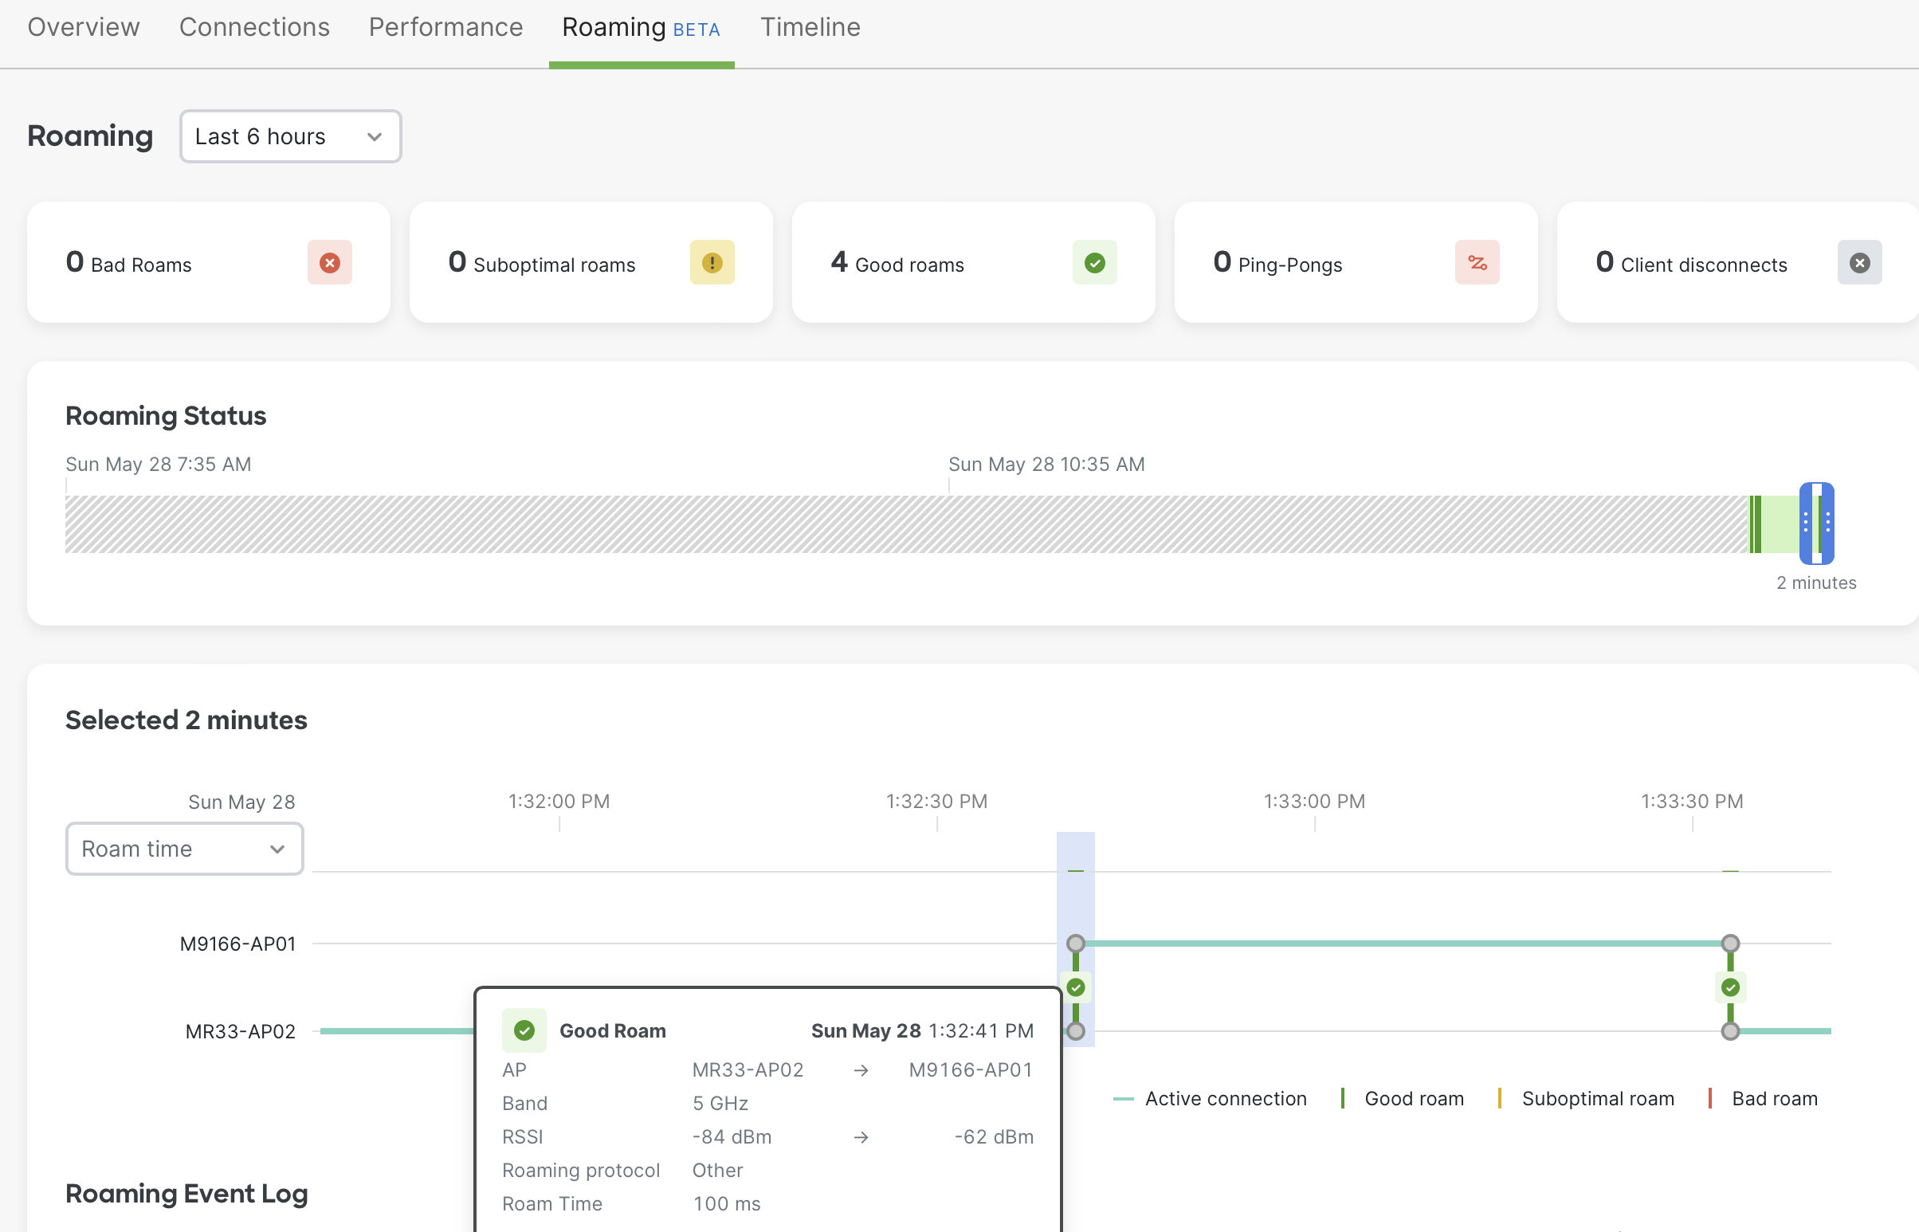This screenshot has width=1919, height=1232.
Task: Click the Roaming Event Log heading
Action: pos(186,1194)
